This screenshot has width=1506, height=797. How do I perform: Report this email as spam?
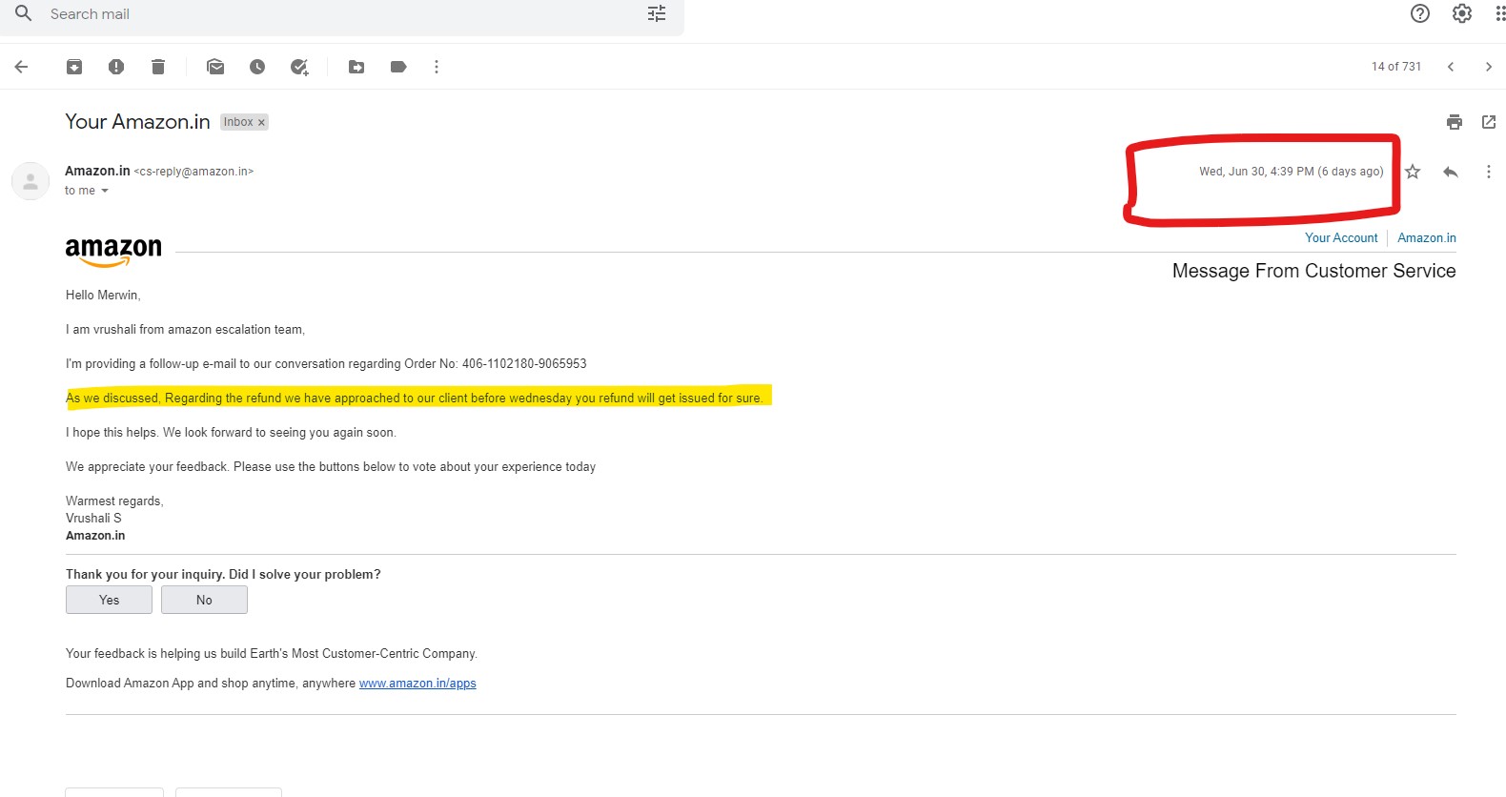coord(116,67)
